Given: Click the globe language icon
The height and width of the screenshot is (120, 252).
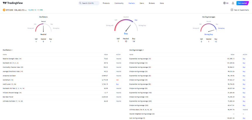Looking at the screenshot, I should point(224,3).
